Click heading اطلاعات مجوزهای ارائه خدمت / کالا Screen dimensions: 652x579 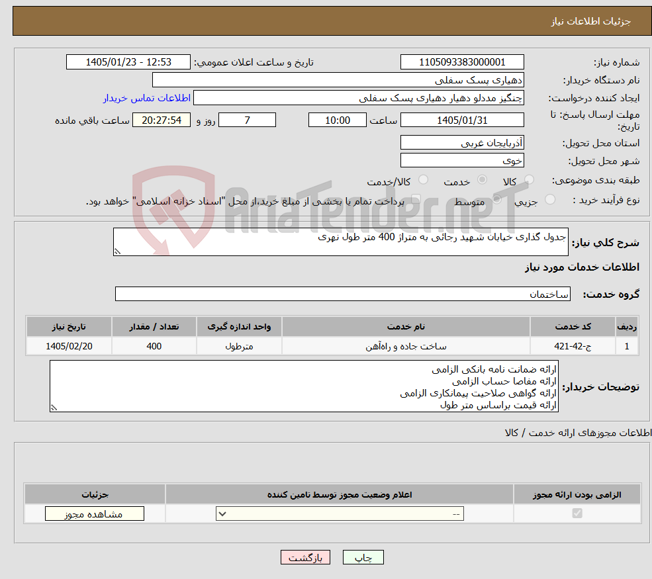(578, 433)
